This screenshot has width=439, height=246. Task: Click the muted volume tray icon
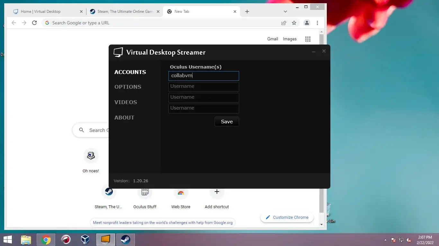tap(409, 240)
